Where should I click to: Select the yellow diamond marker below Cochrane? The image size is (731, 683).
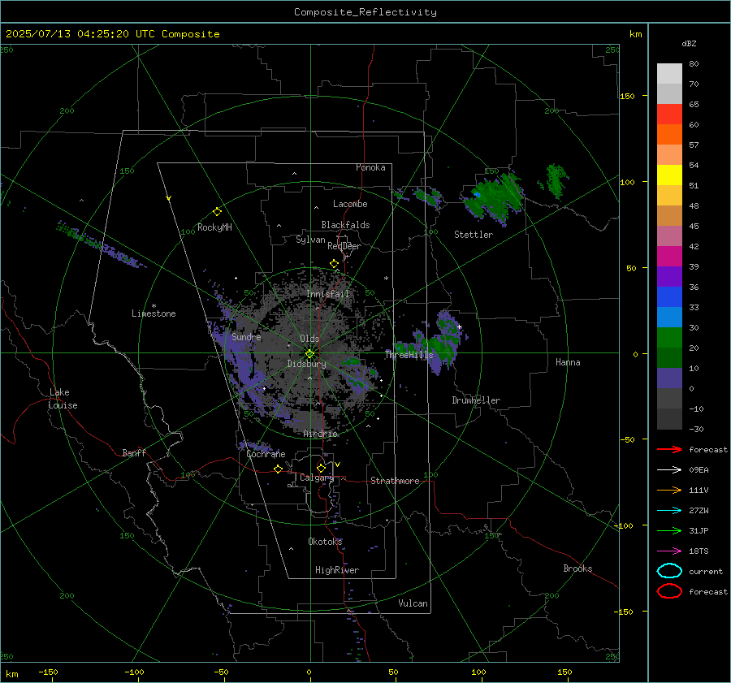tap(279, 469)
